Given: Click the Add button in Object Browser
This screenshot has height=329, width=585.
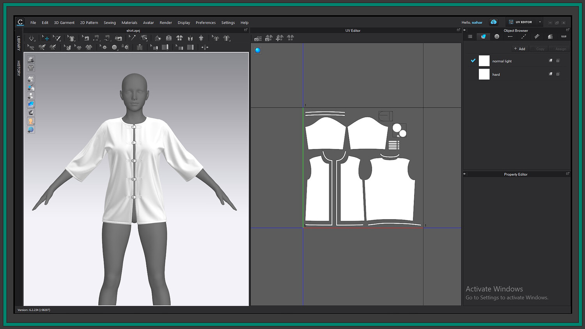Looking at the screenshot, I should click(x=519, y=49).
